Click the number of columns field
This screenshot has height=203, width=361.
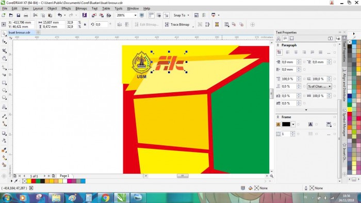286,134
